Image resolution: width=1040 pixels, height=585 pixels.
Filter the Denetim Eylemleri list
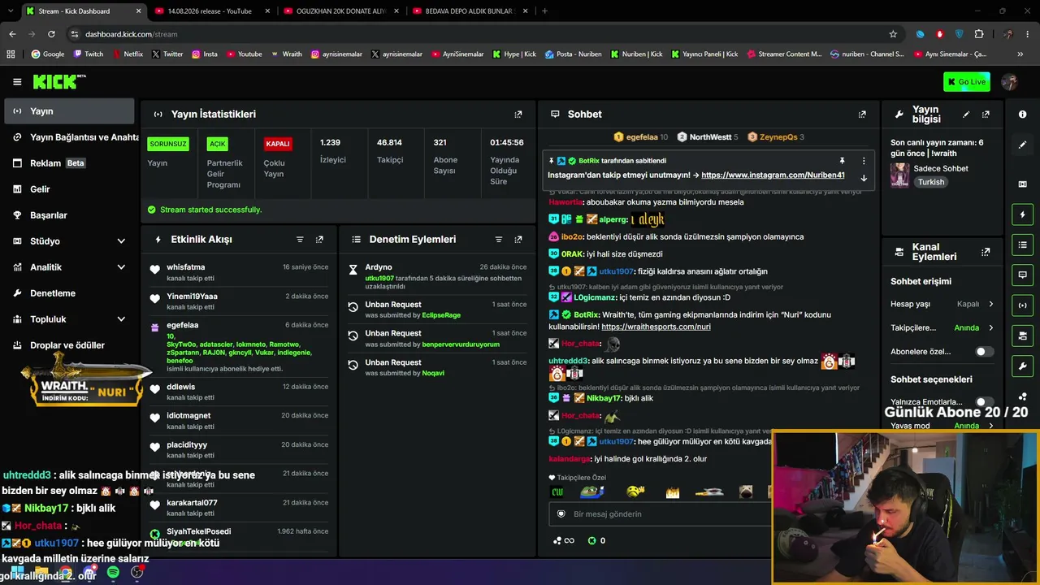click(499, 240)
